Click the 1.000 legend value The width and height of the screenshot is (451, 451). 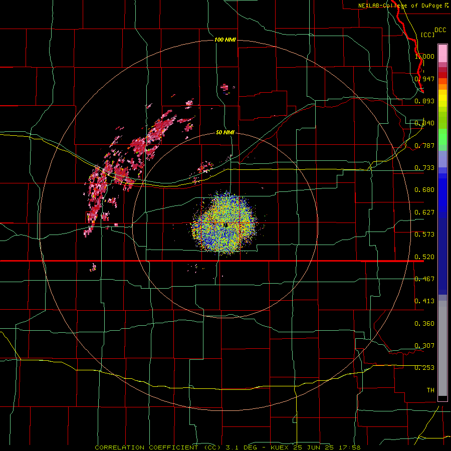click(424, 56)
